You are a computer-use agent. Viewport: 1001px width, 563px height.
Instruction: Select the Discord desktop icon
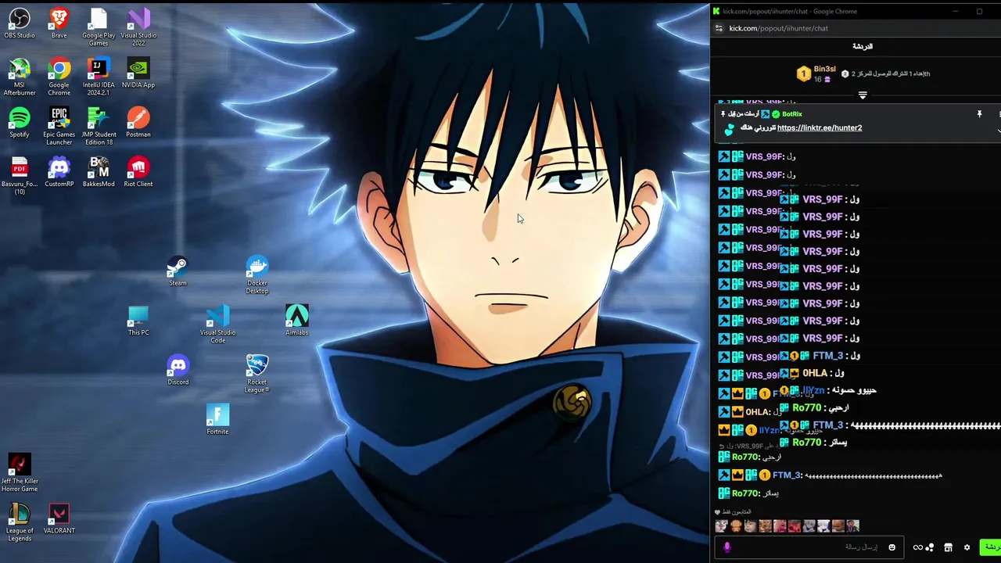(178, 370)
